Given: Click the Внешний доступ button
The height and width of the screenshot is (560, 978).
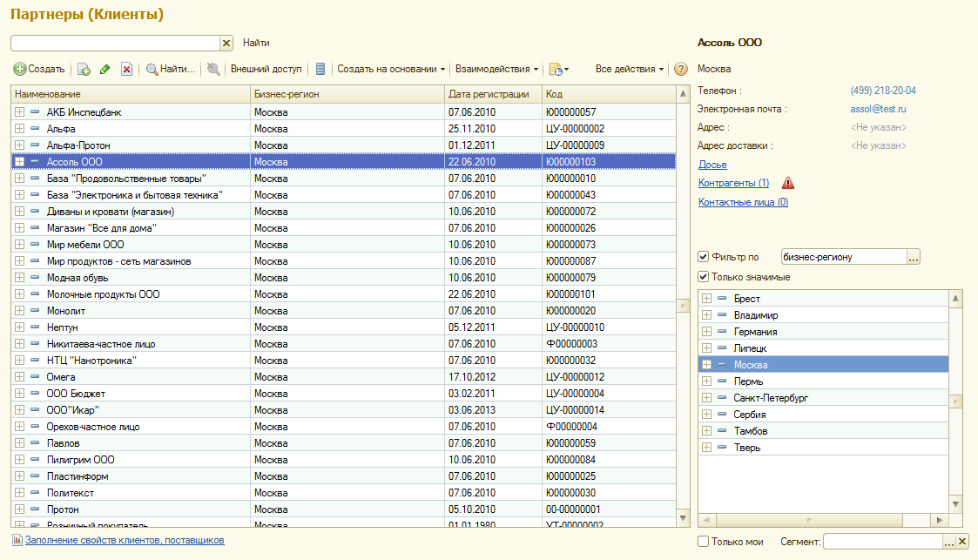Looking at the screenshot, I should pos(266,69).
